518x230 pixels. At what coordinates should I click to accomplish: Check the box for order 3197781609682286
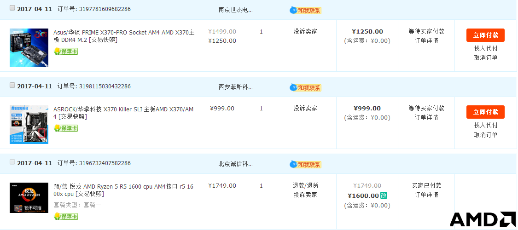click(12, 8)
